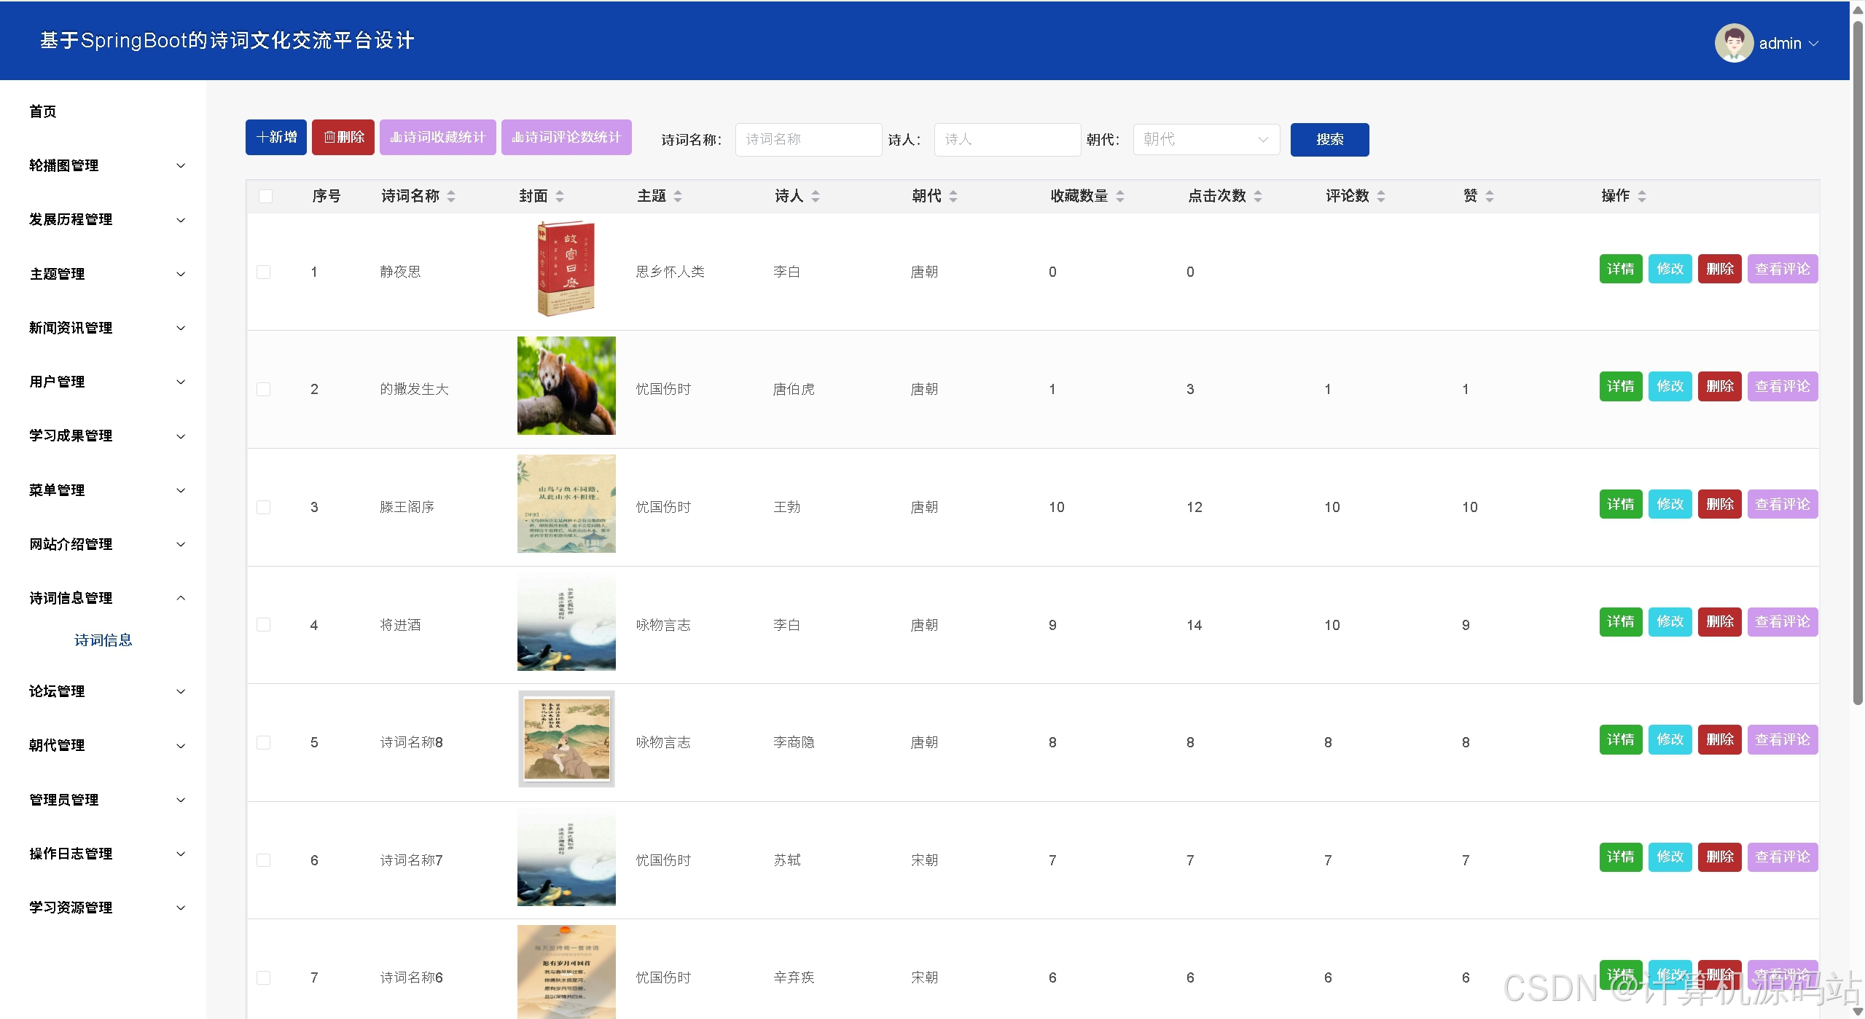Click 查看评论 for 将进酒

pos(1783,622)
